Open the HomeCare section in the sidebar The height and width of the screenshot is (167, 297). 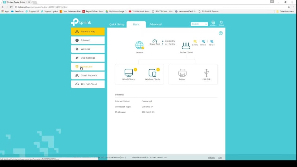pyautogui.click(x=88, y=67)
